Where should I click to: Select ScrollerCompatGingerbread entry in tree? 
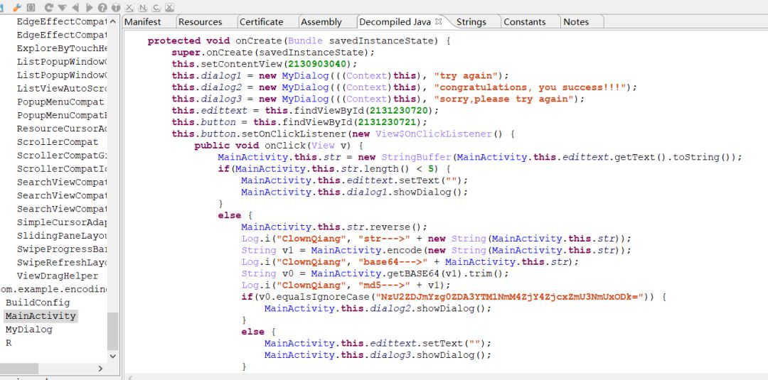click(62, 156)
